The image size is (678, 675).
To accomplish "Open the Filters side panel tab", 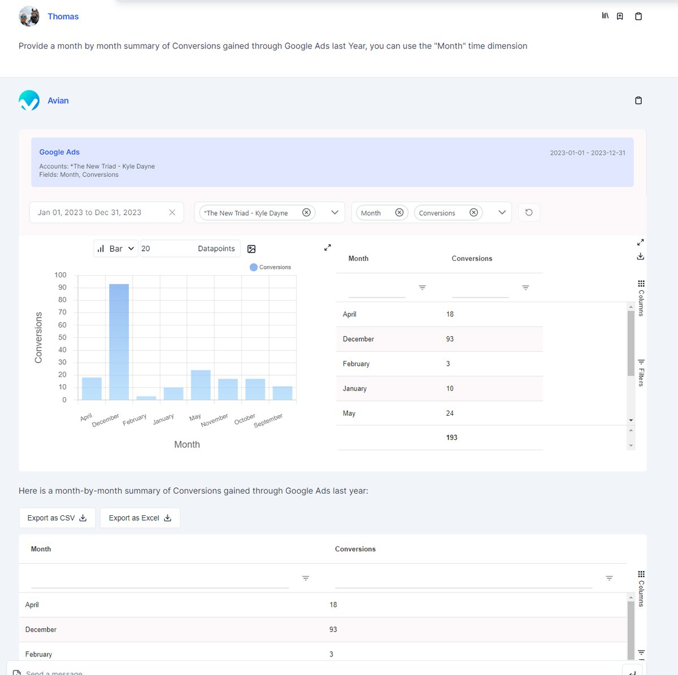I will point(641,373).
